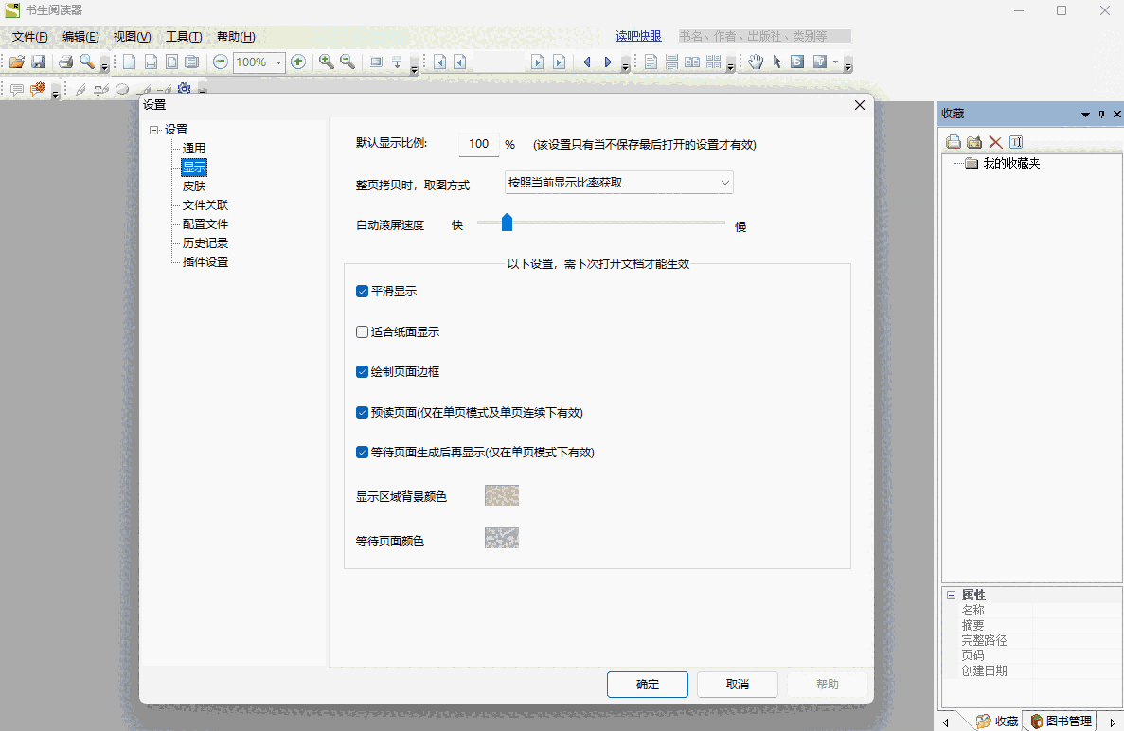The width and height of the screenshot is (1124, 731).
Task: Collapse the 设置 tree root node
Action: (x=154, y=129)
